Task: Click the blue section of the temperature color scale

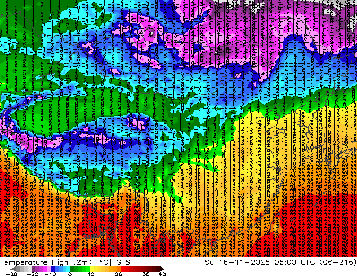Action: (x=61, y=269)
